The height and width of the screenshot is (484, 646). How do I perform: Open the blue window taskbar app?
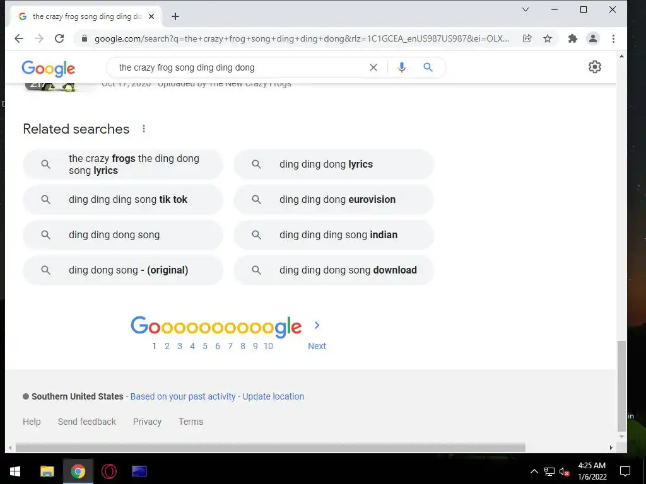coord(139,471)
